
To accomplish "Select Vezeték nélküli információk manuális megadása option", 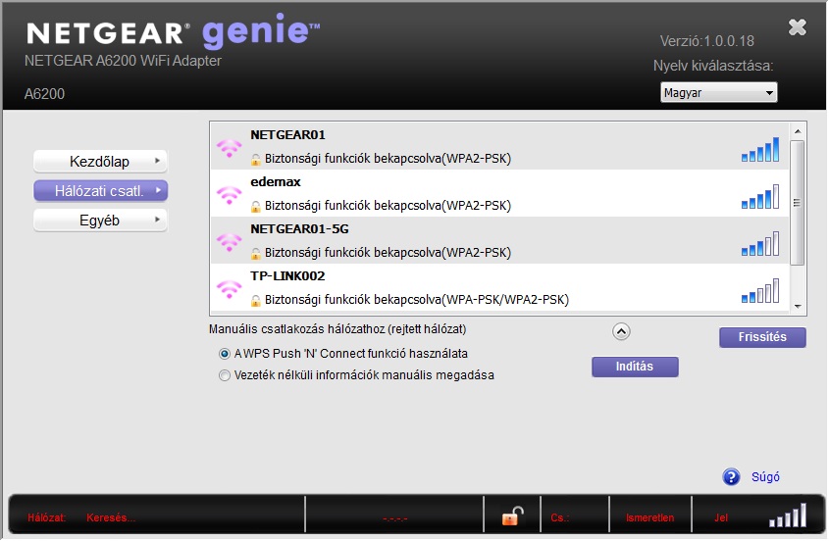I will point(225,375).
